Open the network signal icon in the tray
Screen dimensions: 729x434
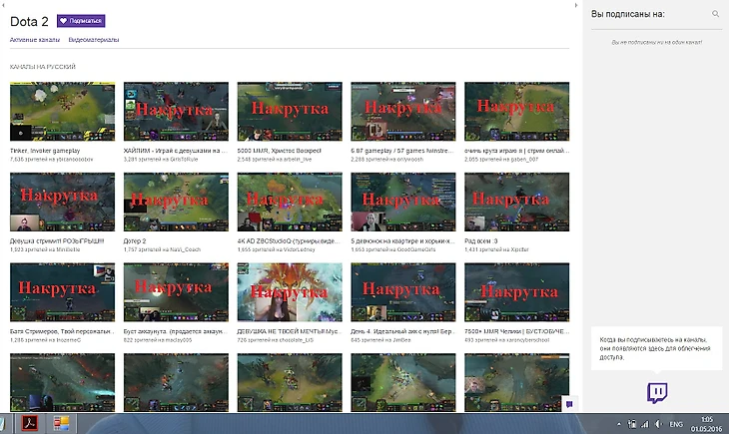pos(645,424)
